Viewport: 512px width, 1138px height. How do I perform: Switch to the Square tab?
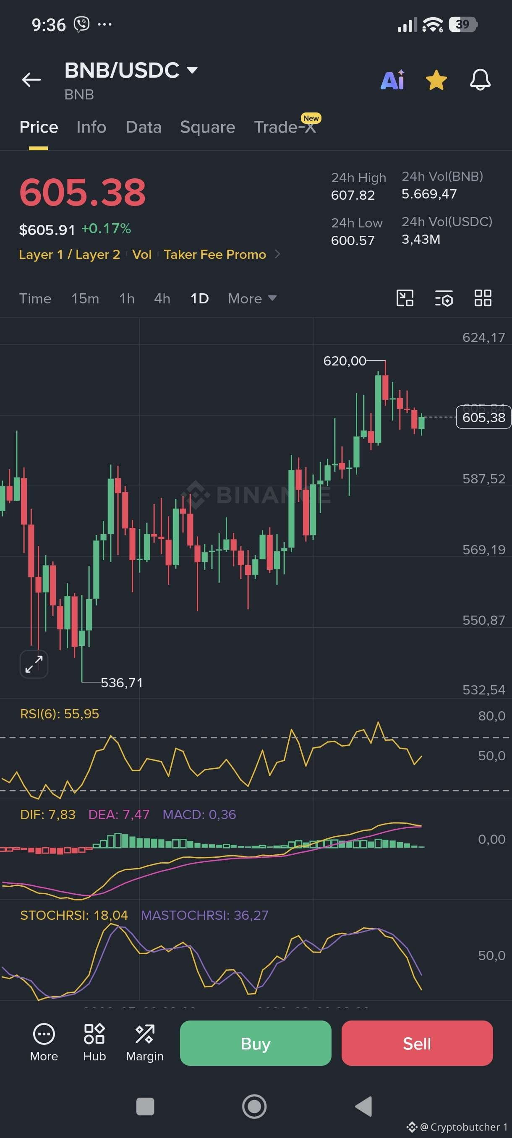pyautogui.click(x=208, y=127)
